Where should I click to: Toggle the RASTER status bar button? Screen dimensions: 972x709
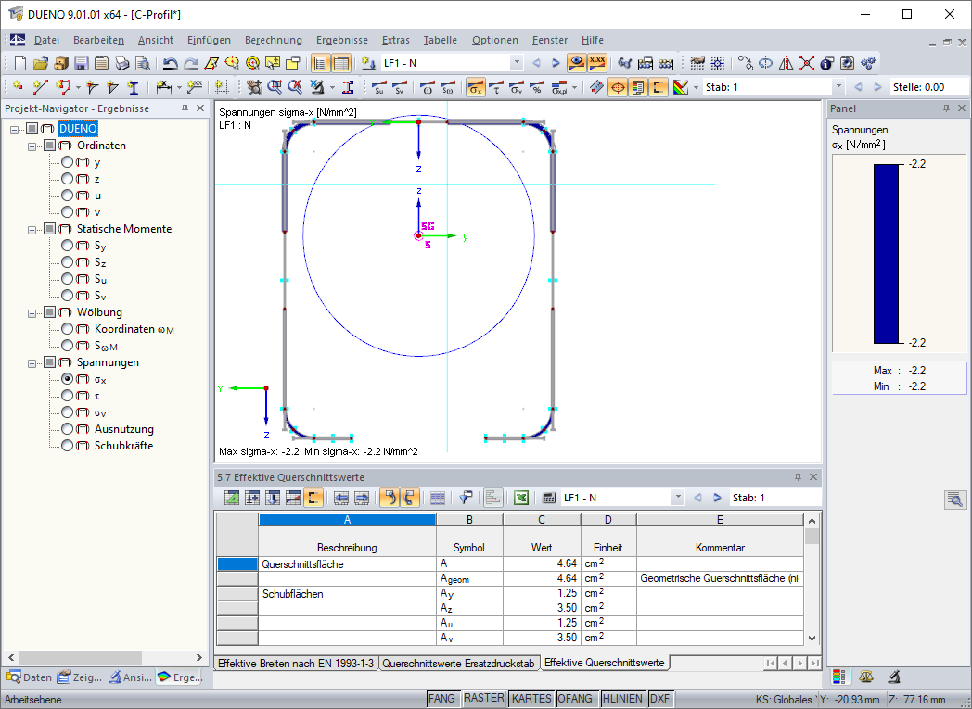[483, 699]
